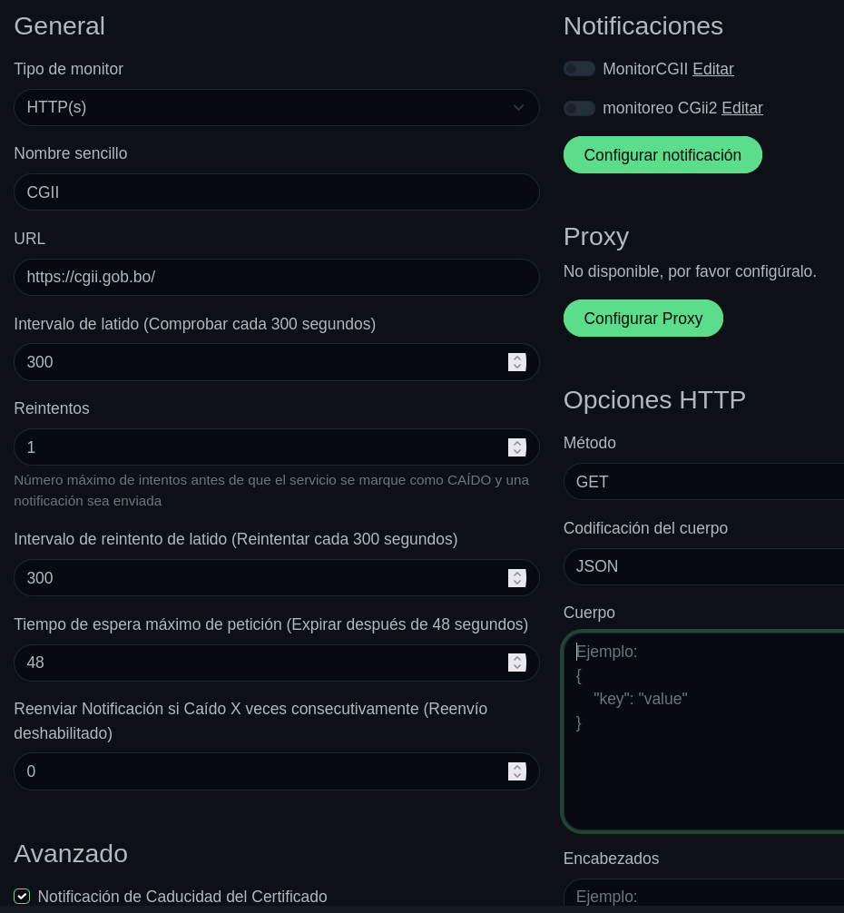Increase resend notification count with the up arrow

click(517, 767)
